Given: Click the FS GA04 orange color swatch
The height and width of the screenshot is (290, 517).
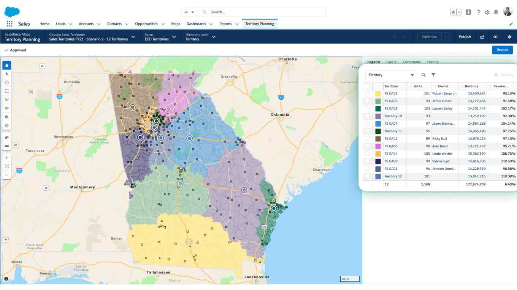Looking at the screenshot, I should pyautogui.click(x=378, y=154).
